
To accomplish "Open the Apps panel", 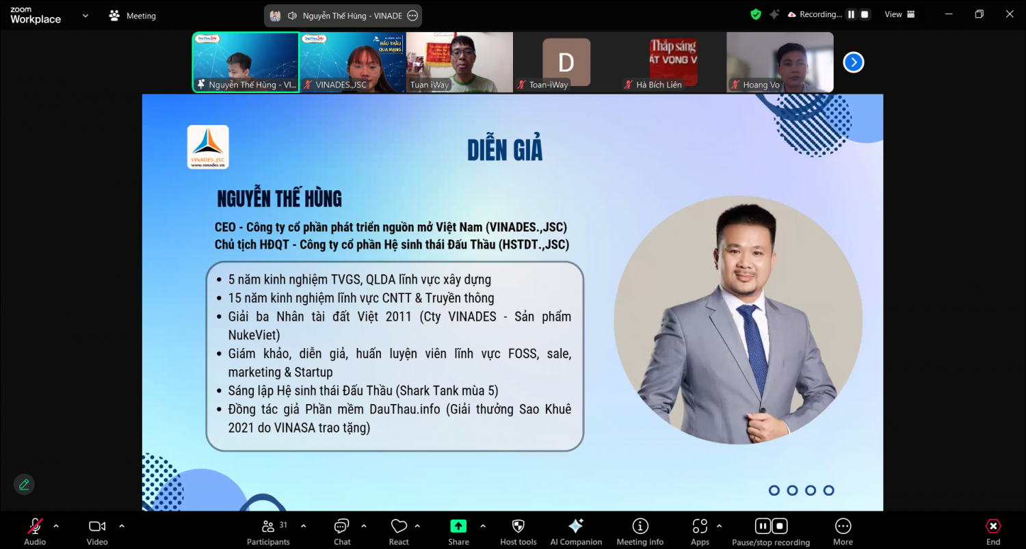I will coord(700,532).
